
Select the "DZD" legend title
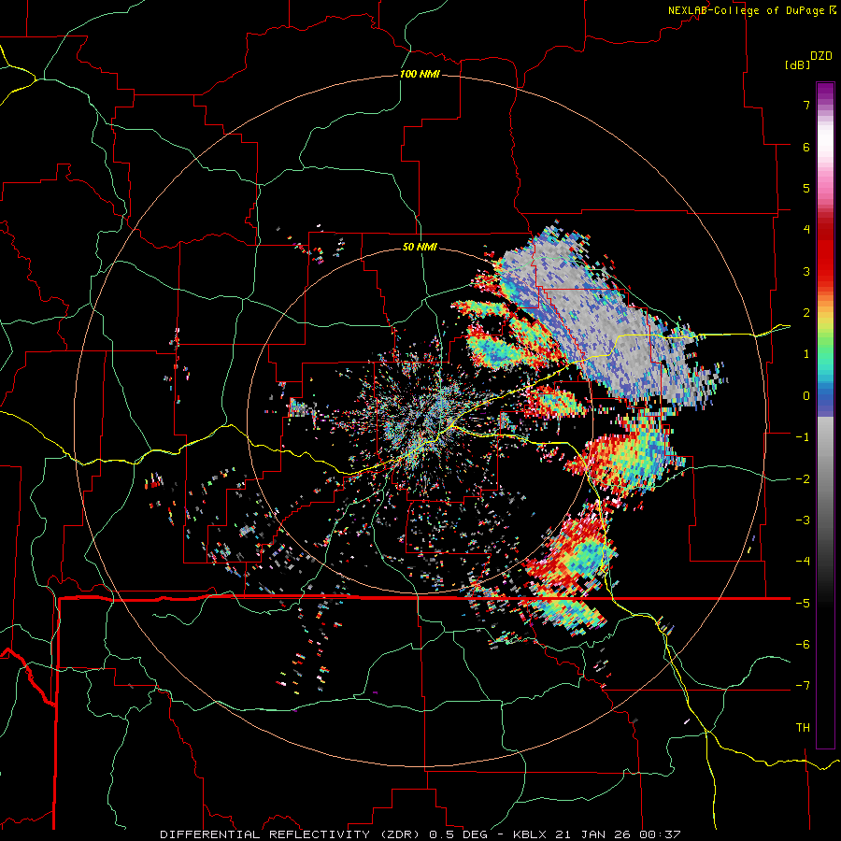pos(821,56)
